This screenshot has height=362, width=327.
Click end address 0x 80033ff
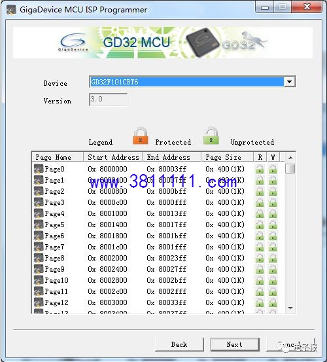[x=167, y=302]
